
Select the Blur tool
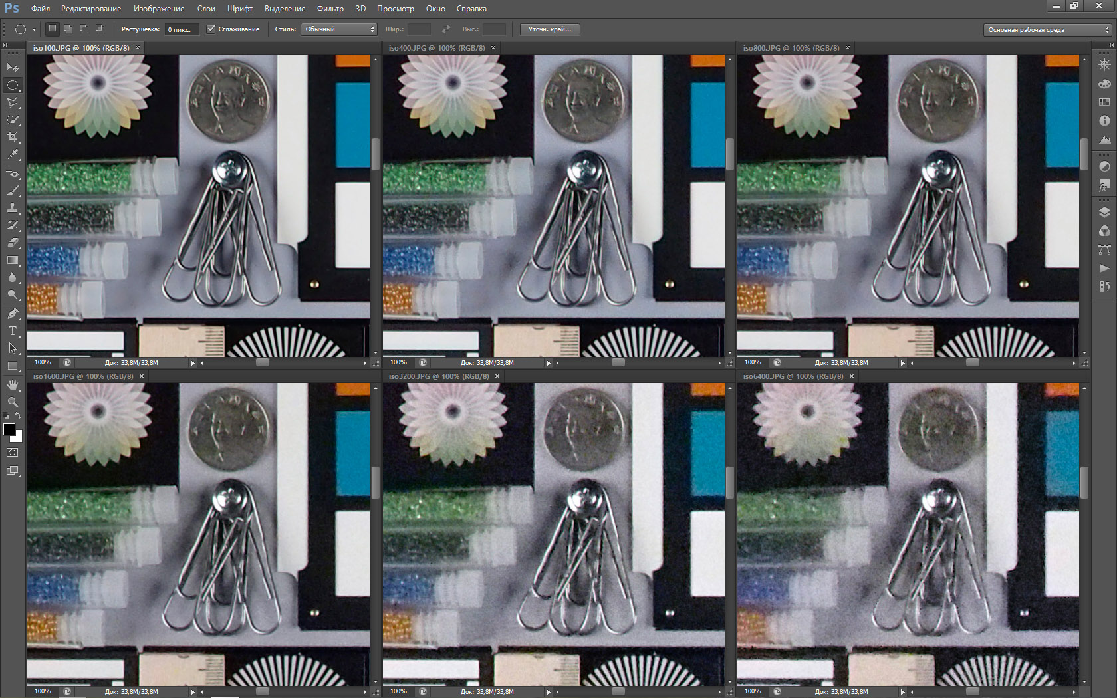[x=13, y=277]
